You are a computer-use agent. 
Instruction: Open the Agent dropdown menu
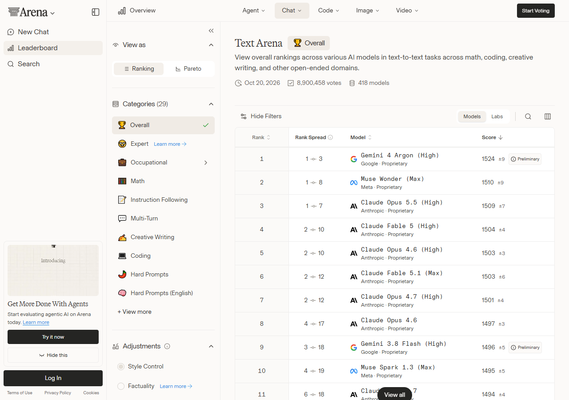point(253,11)
